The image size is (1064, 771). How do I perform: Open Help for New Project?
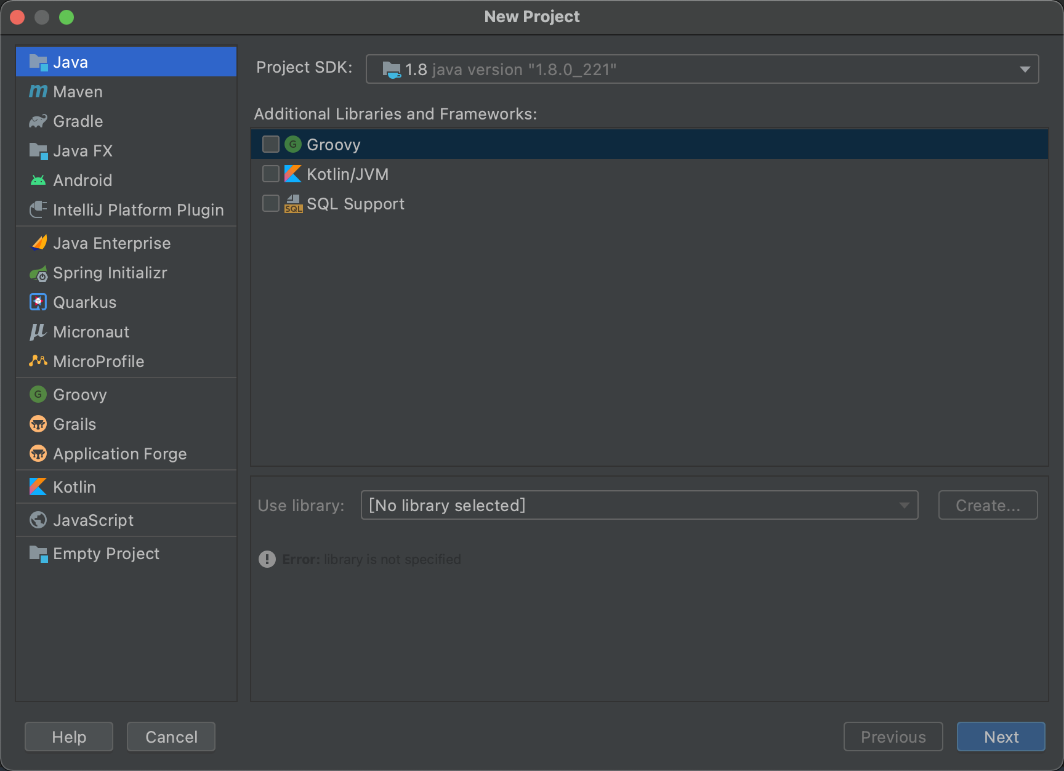tap(69, 737)
